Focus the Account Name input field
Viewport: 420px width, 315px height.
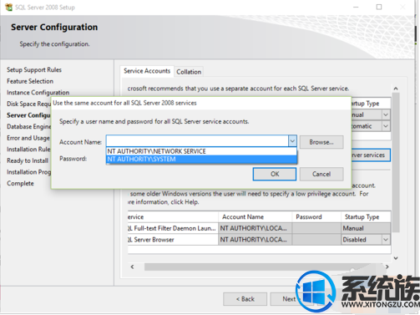pyautogui.click(x=197, y=141)
